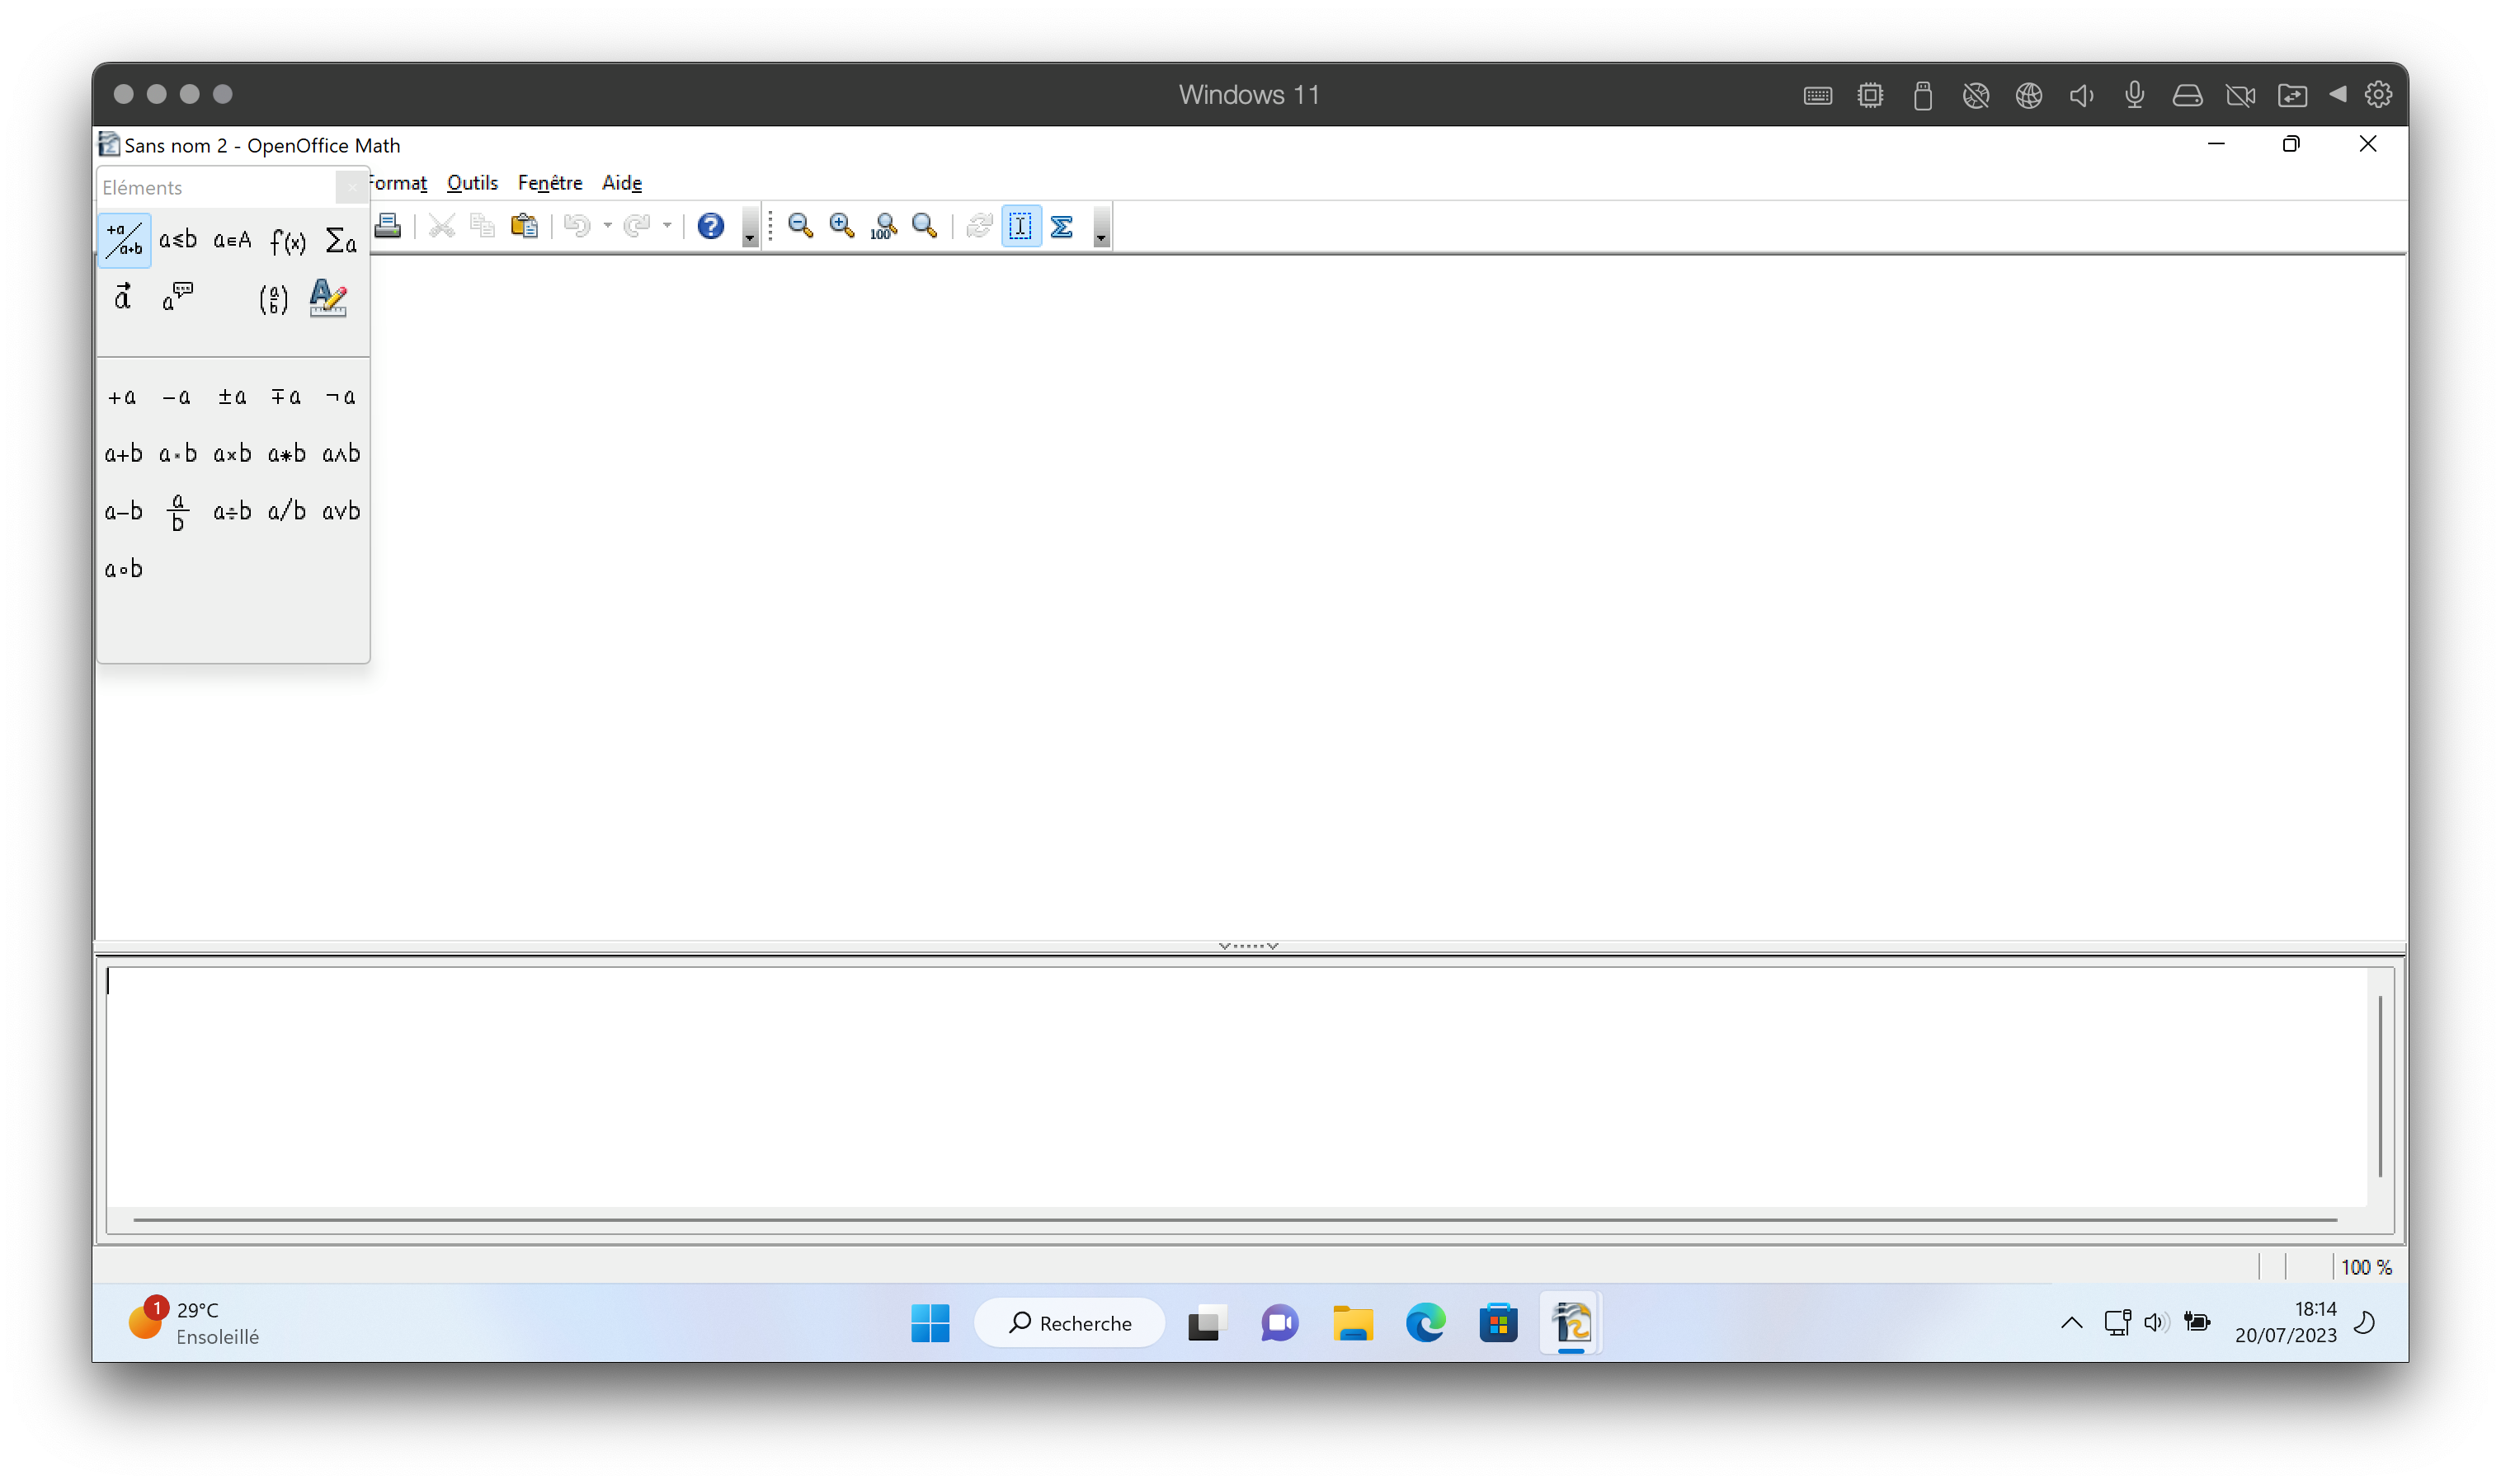This screenshot has width=2501, height=1484.
Task: Insert the addition a+b element
Action: [x=123, y=454]
